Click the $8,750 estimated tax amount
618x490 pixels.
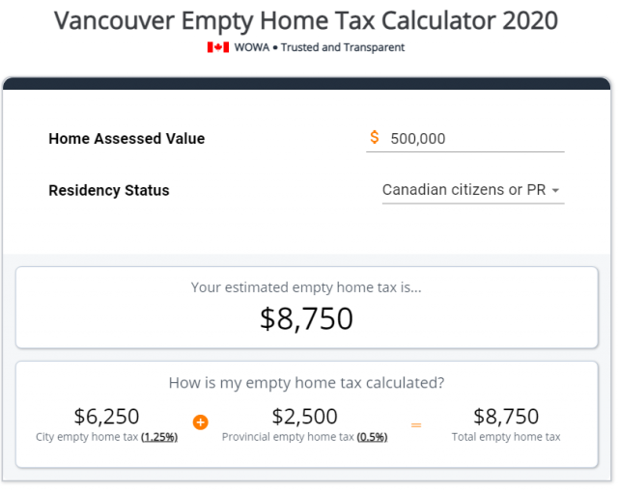pos(306,319)
